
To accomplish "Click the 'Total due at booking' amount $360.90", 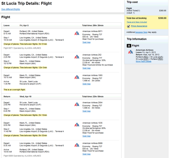I will (x=162, y=18).
